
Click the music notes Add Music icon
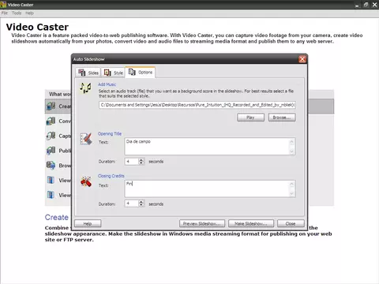point(86,88)
